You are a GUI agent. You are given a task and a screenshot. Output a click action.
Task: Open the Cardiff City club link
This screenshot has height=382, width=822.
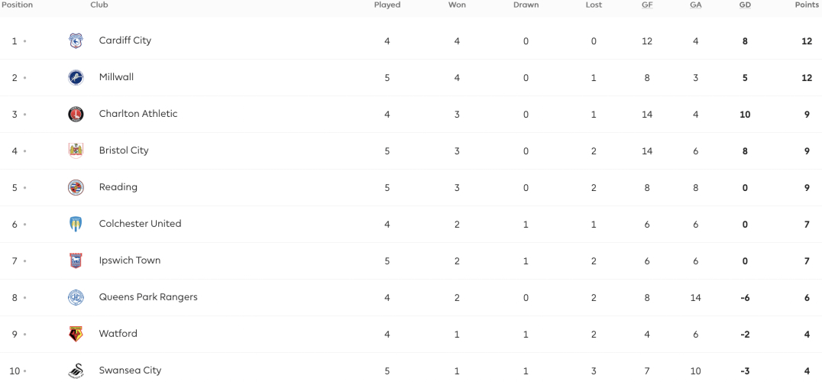click(125, 40)
